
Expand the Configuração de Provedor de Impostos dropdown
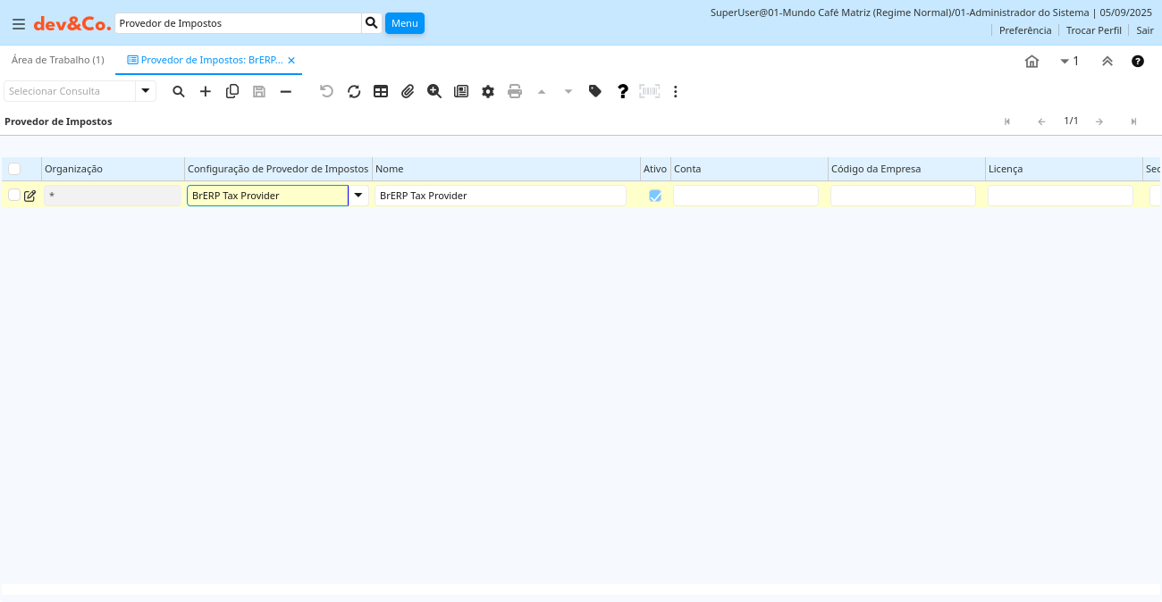358,196
